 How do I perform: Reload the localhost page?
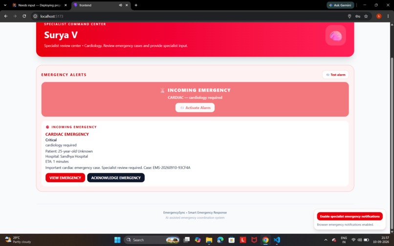pos(24,16)
